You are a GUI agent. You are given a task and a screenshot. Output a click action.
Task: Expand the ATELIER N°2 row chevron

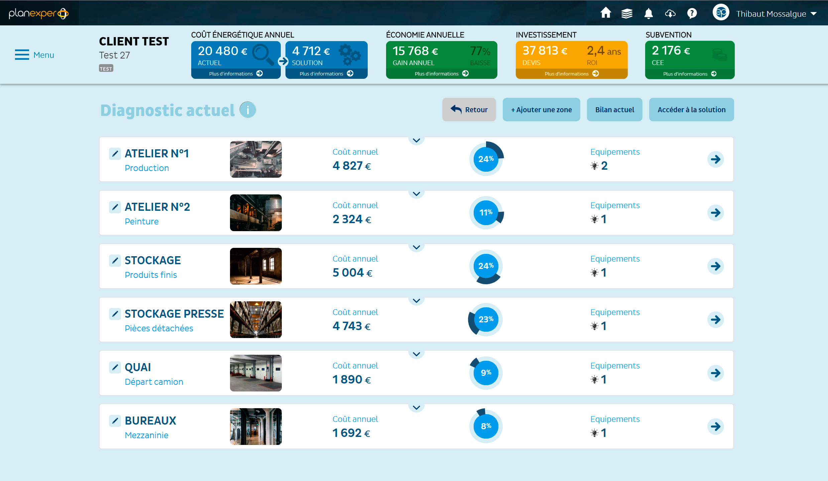click(x=416, y=194)
